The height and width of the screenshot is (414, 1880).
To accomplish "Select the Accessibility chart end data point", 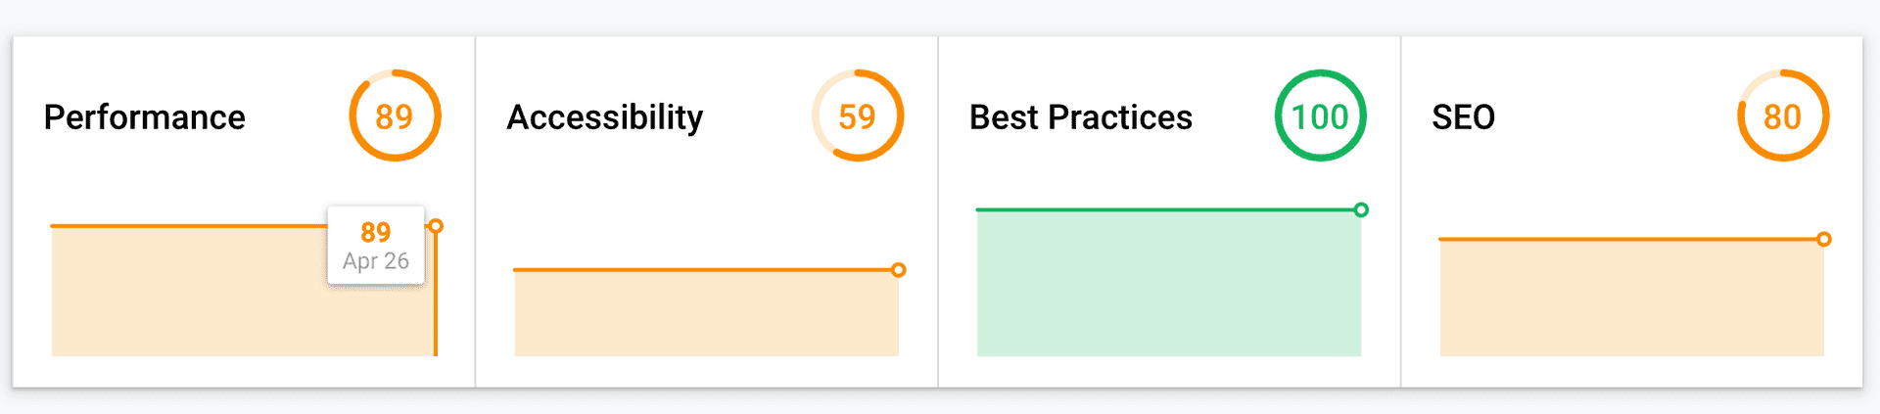I will [899, 270].
